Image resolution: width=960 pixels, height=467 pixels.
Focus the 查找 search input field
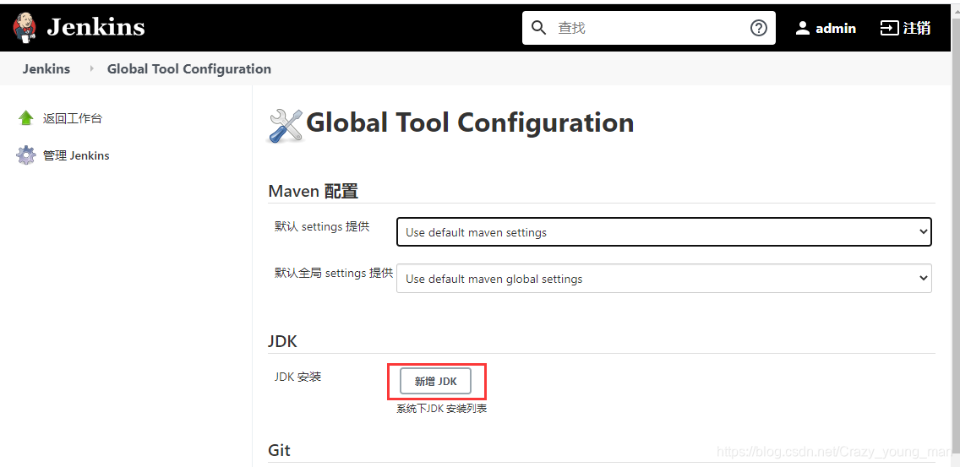coord(649,28)
